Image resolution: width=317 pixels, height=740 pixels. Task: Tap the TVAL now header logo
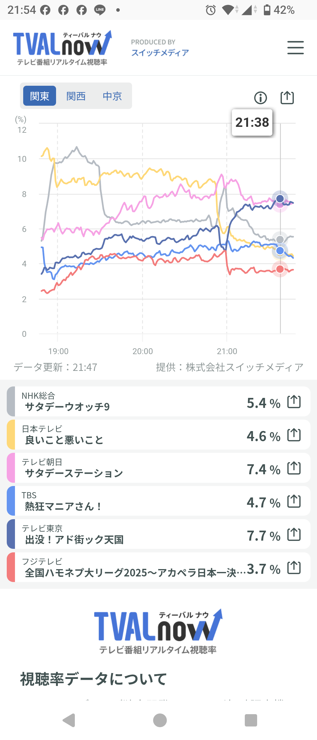pos(62,47)
